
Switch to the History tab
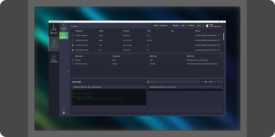click(x=64, y=36)
